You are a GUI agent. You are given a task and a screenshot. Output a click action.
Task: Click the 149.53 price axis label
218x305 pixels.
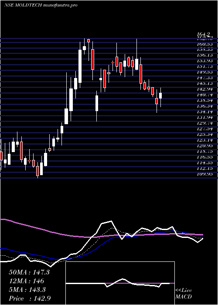pos(204,72)
